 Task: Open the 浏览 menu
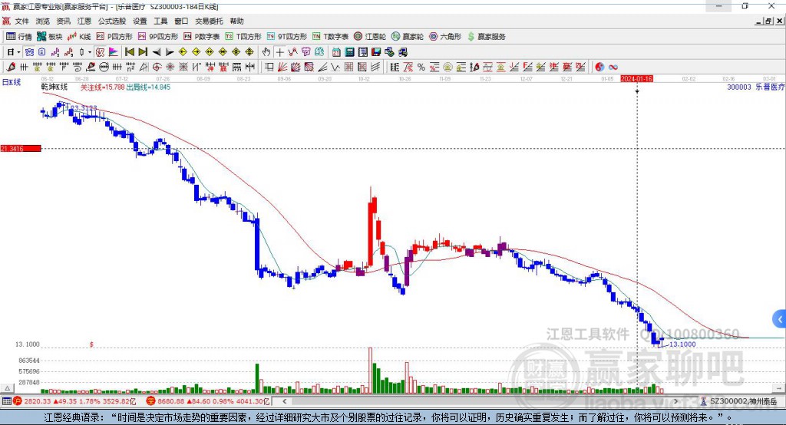[x=43, y=21]
